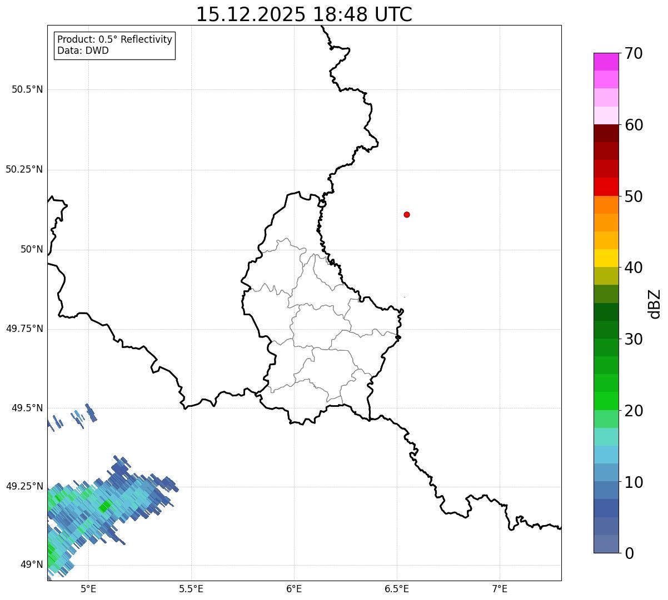This screenshot has height=600, width=668.
Task: Click the 6°E longitude label
Action: [294, 588]
